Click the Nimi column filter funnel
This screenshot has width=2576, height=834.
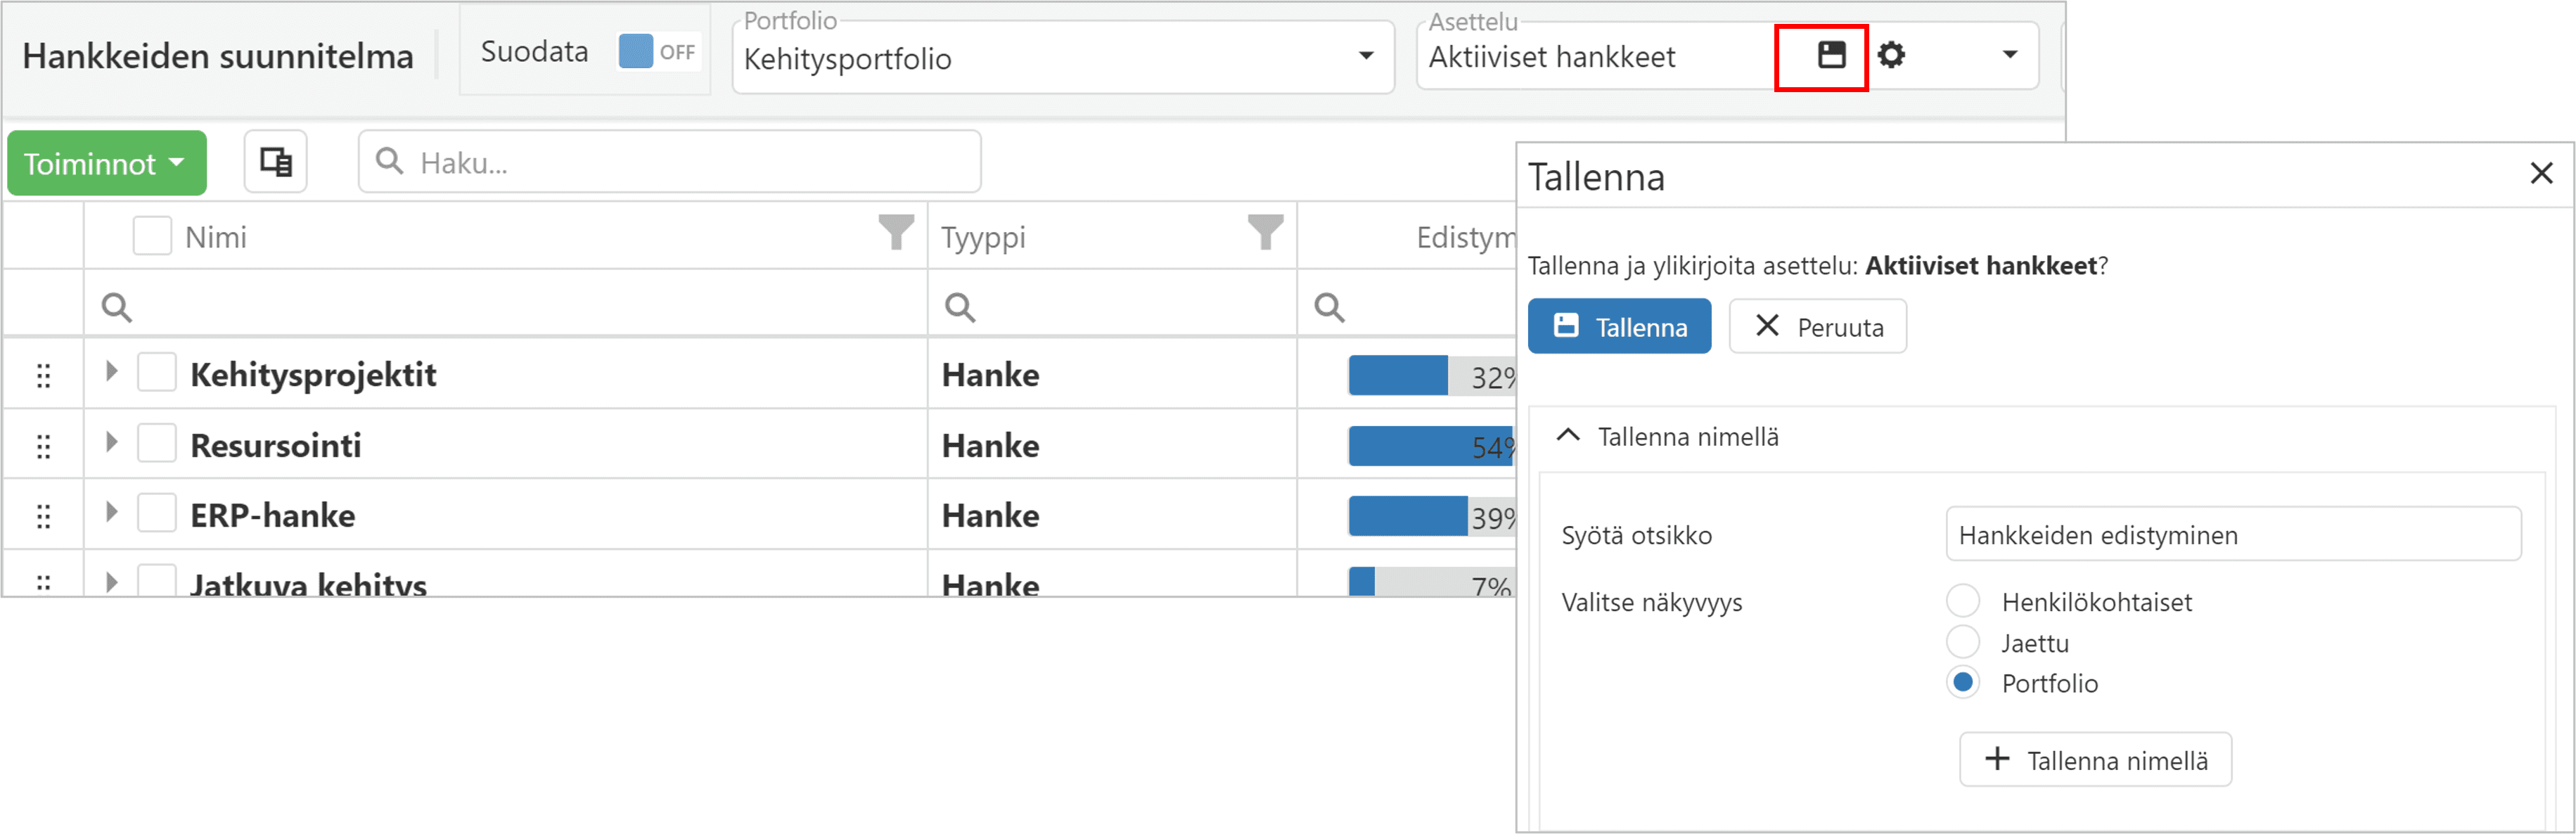(896, 233)
